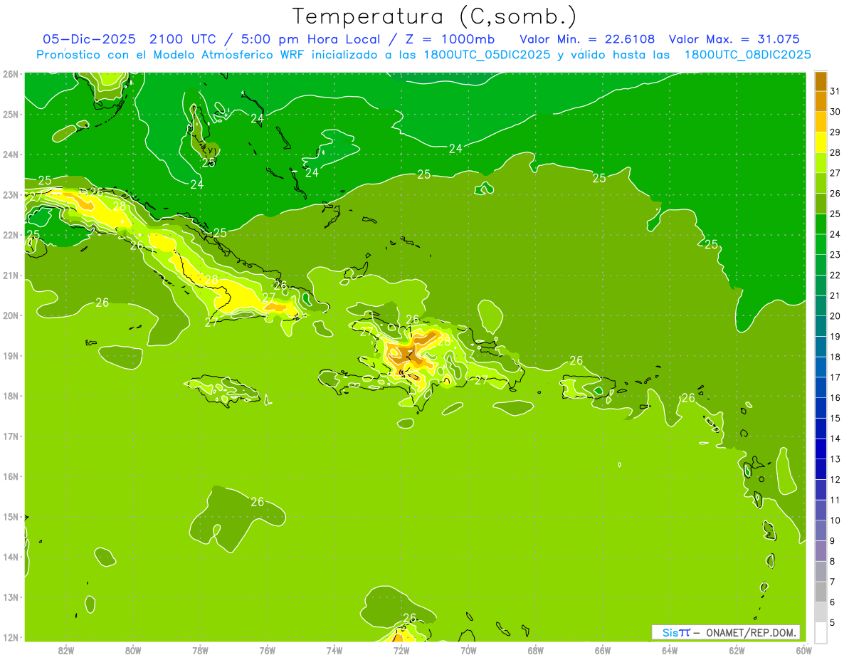Image resolution: width=854 pixels, height=660 pixels.
Task: Click the '21N' latitude axis label
Action: point(10,276)
